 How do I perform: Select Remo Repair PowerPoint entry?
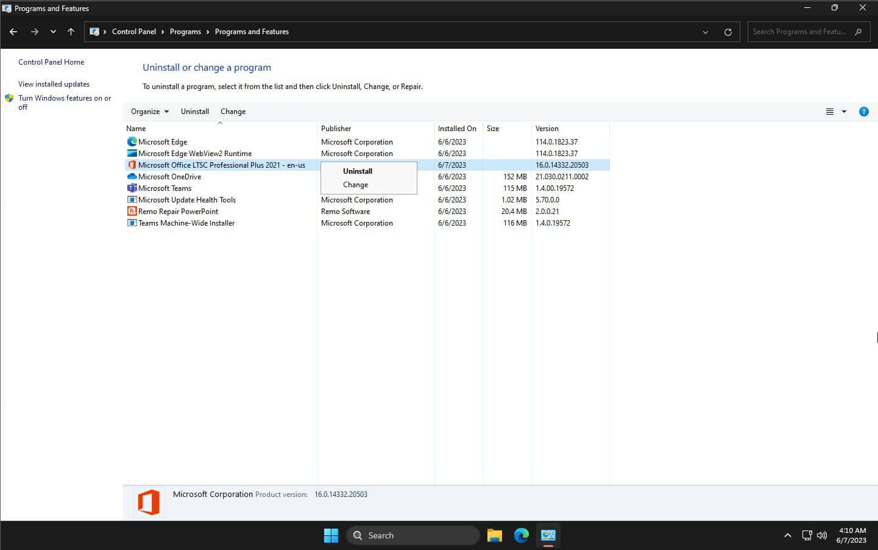[x=178, y=212]
